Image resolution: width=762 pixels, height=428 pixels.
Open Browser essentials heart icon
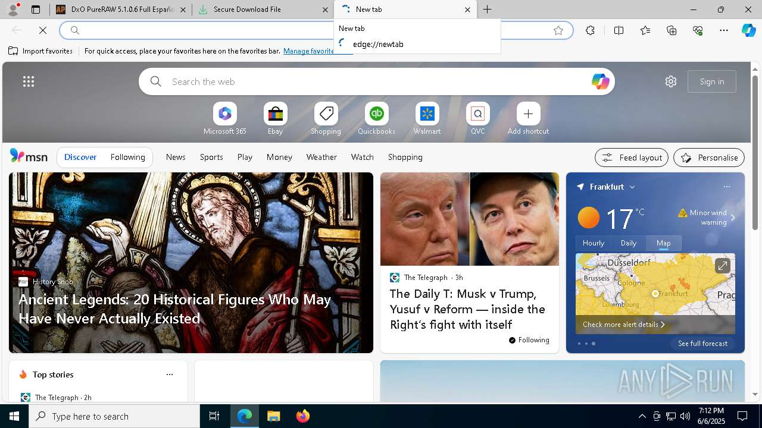point(698,30)
